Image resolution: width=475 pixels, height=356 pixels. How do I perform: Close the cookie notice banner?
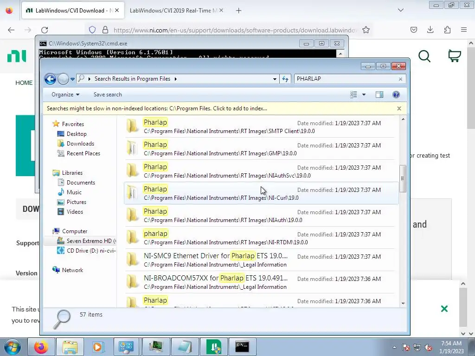point(444,309)
